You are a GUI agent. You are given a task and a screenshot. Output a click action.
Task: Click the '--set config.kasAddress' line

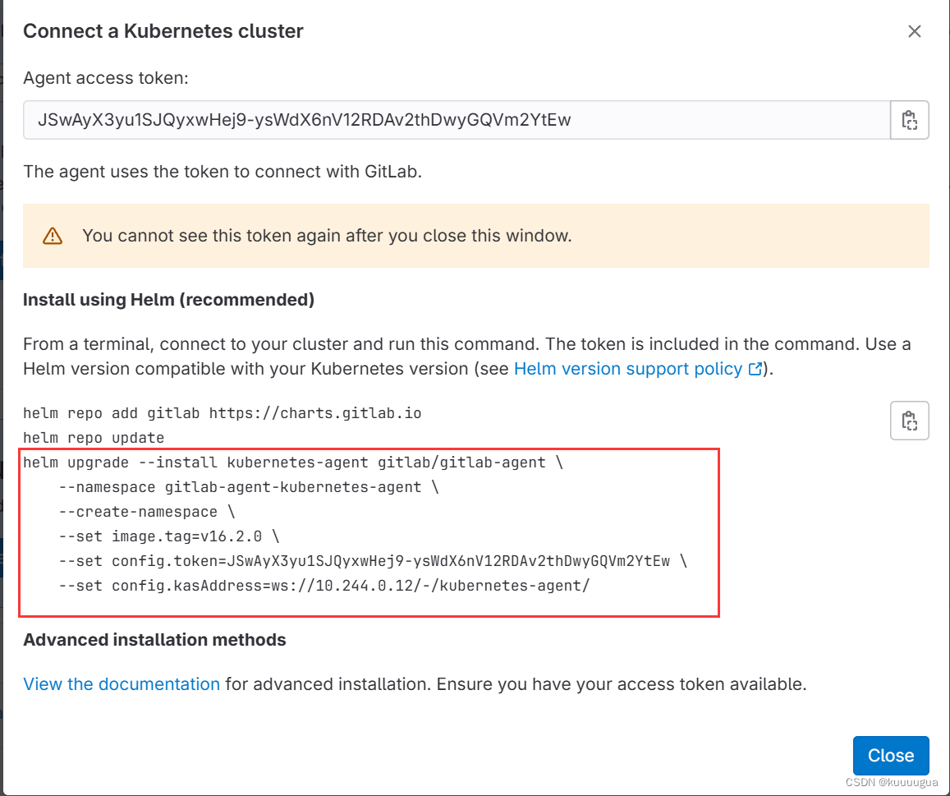point(324,586)
